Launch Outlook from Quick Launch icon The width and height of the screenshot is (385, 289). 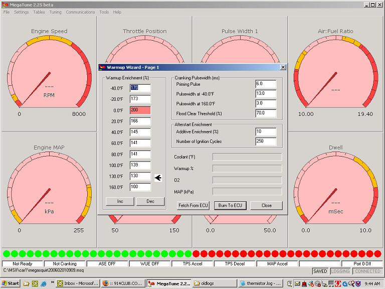[x=35, y=283]
